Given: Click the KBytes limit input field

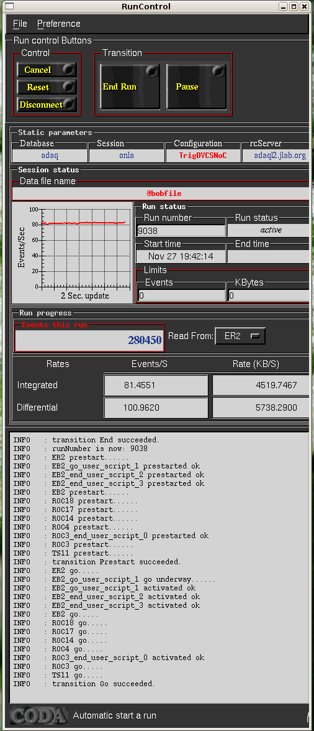Looking at the screenshot, I should pos(269,296).
